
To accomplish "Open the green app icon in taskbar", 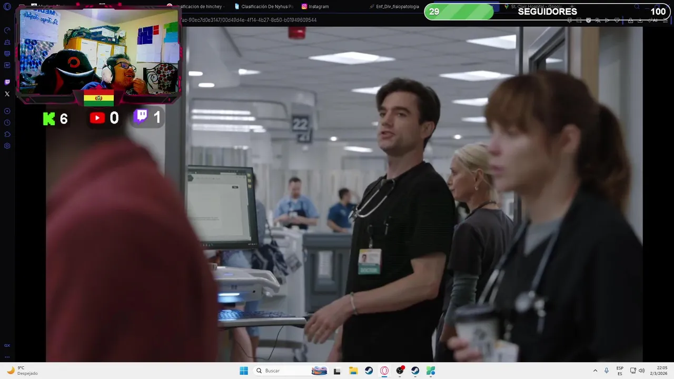I will pyautogui.click(x=431, y=371).
